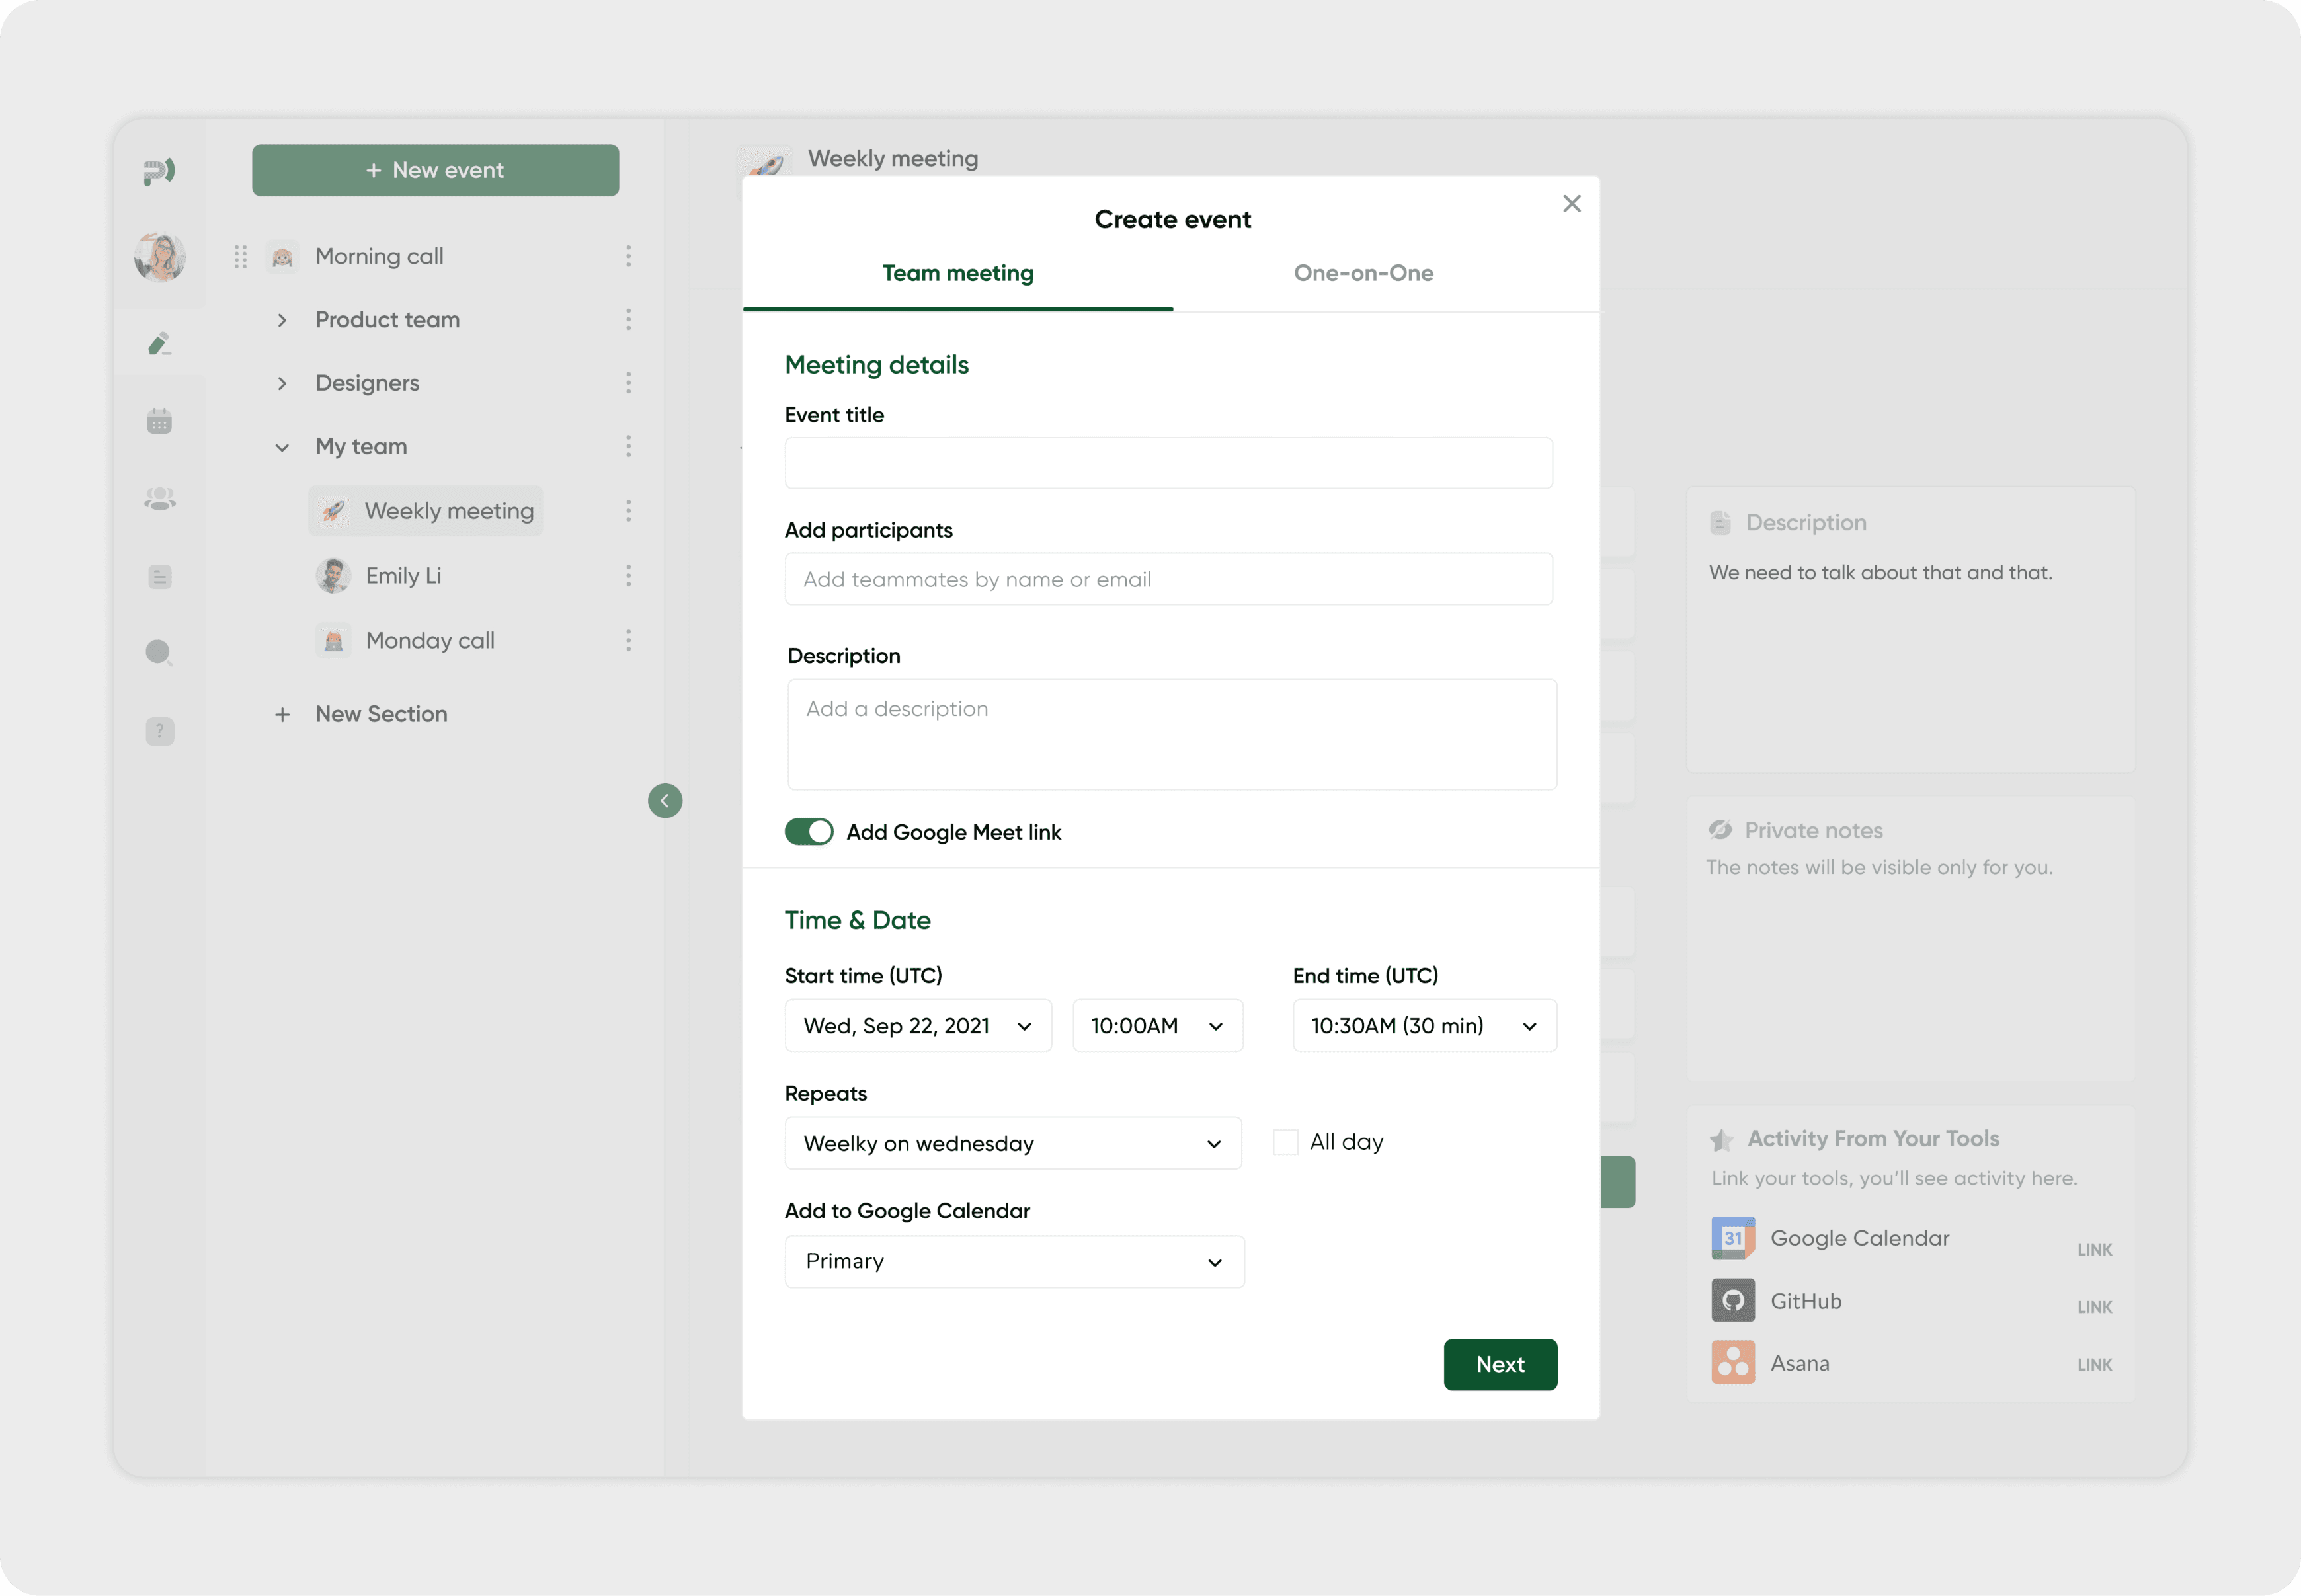Expand the Product team section
This screenshot has height=1596, width=2301.
(x=282, y=320)
